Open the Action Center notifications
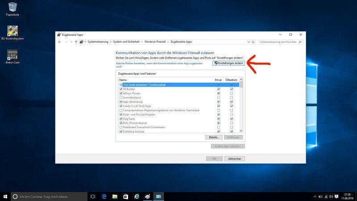The width and height of the screenshot is (357, 201). pos(336,197)
